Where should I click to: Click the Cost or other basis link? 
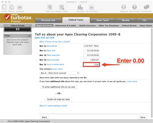(55, 65)
